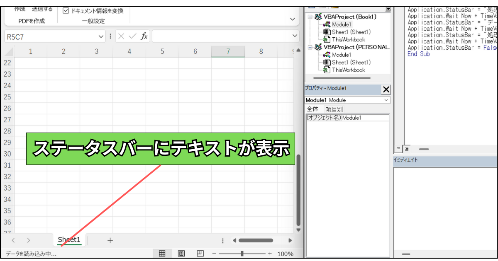This screenshot has width=498, height=261.
Task: Switch to Normal view in status bar
Action: coord(162,253)
